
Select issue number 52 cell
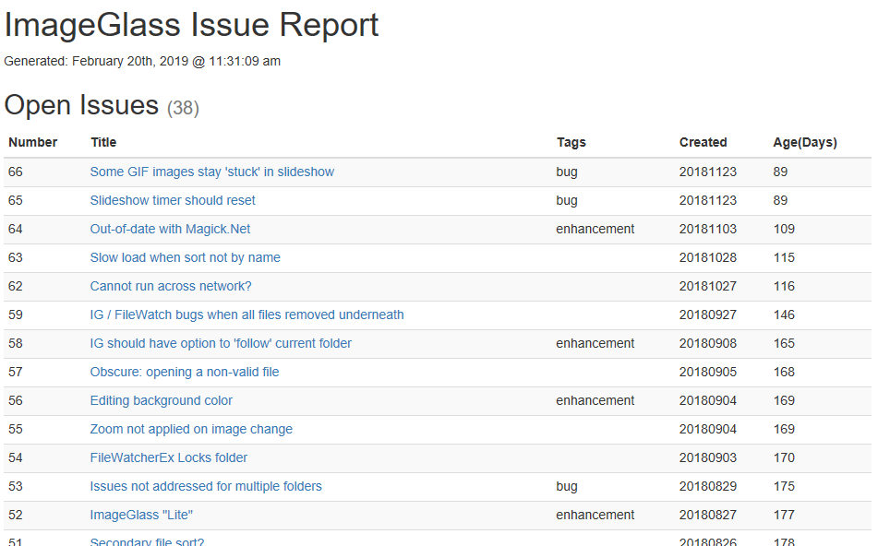point(16,515)
